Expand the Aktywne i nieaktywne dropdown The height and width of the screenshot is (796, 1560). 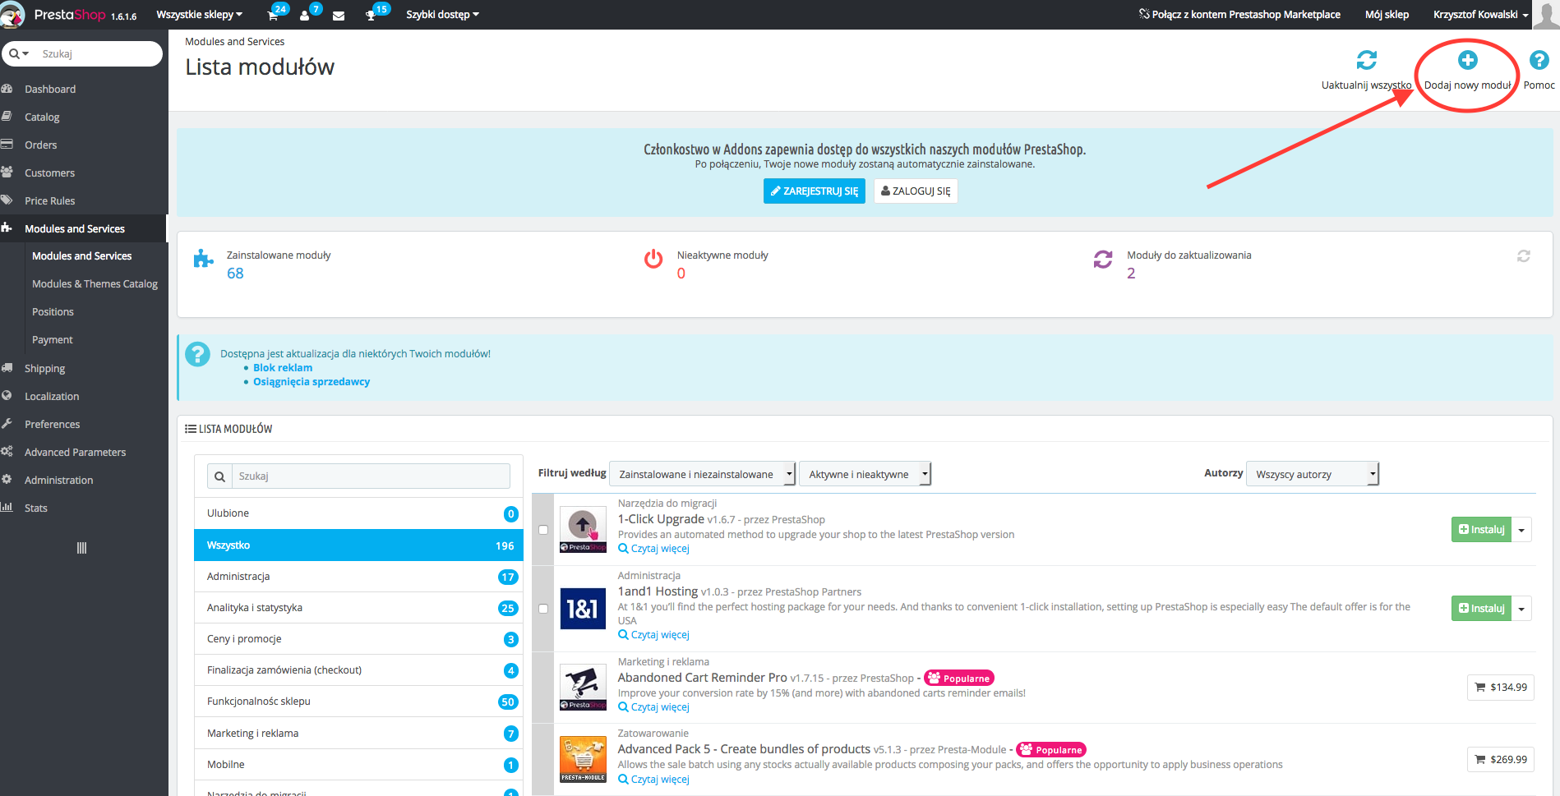[x=865, y=474]
